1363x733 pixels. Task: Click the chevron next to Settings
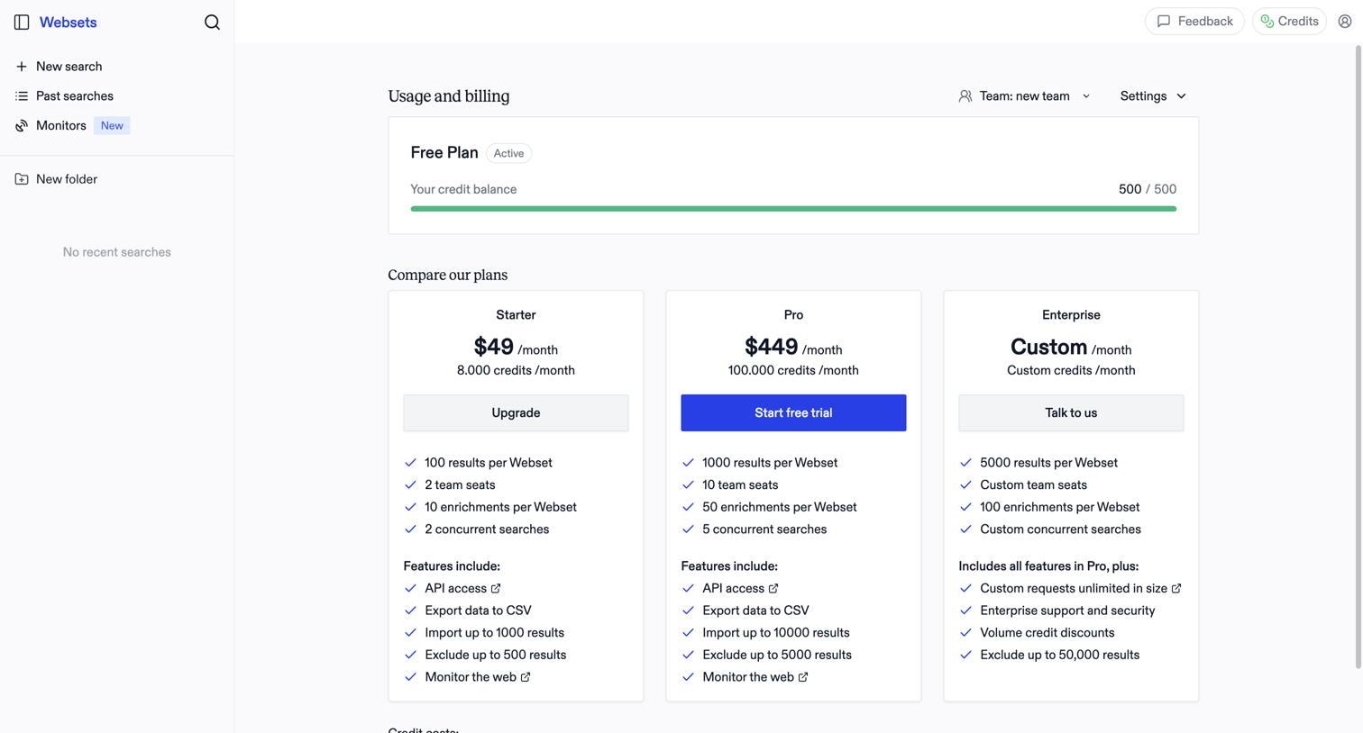coord(1181,96)
